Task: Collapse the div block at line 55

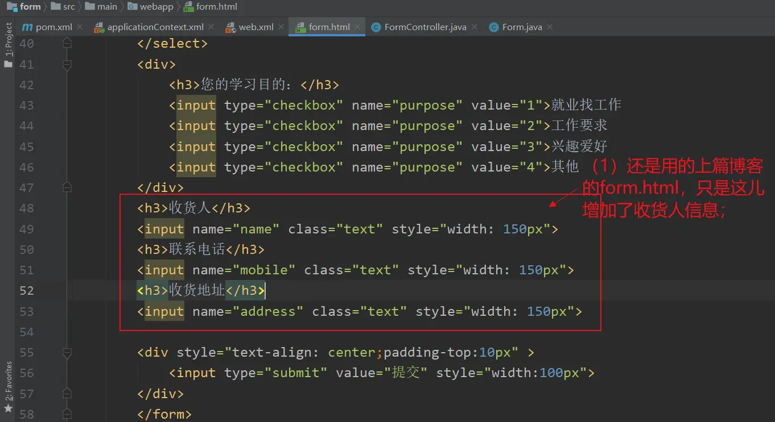Action: click(x=67, y=353)
